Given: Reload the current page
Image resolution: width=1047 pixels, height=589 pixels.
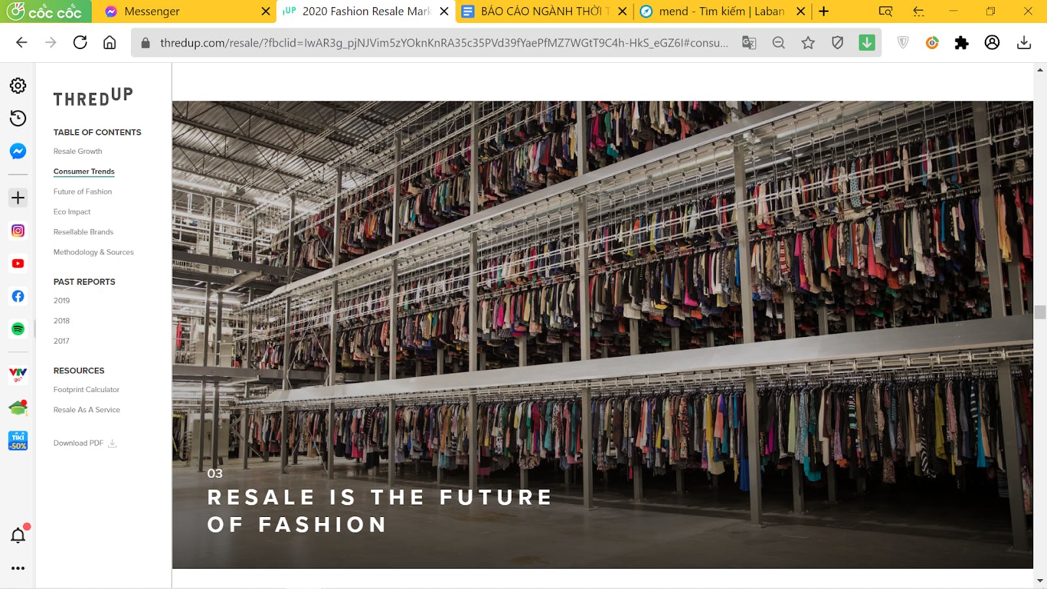Looking at the screenshot, I should 80,43.
